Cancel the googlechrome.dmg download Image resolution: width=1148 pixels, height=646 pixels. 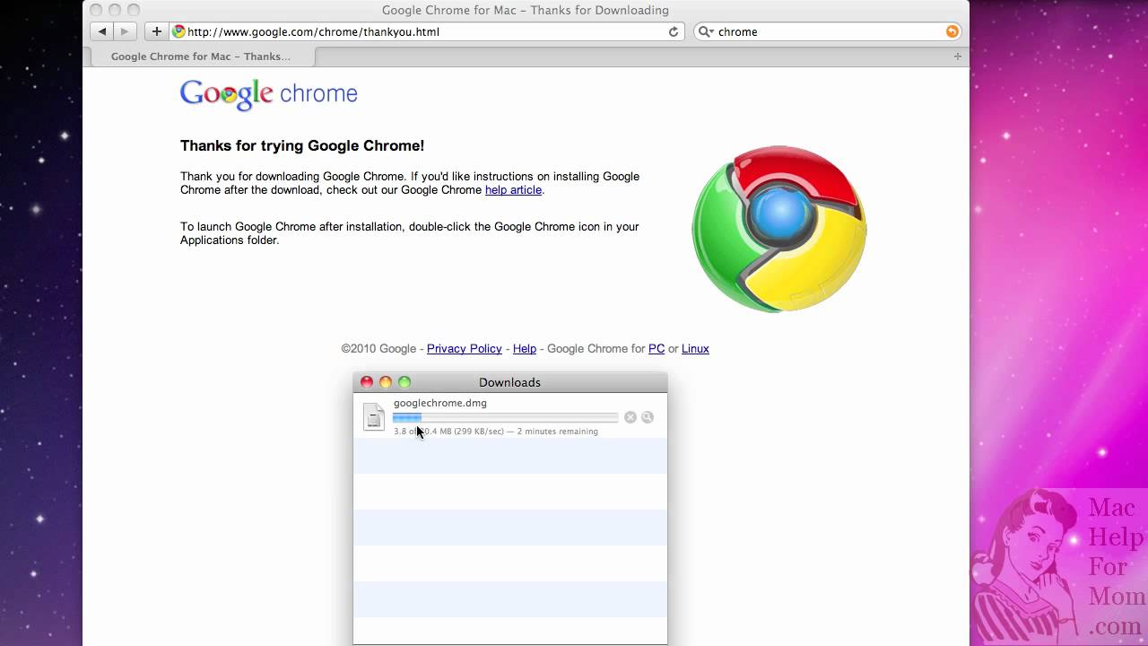click(631, 417)
